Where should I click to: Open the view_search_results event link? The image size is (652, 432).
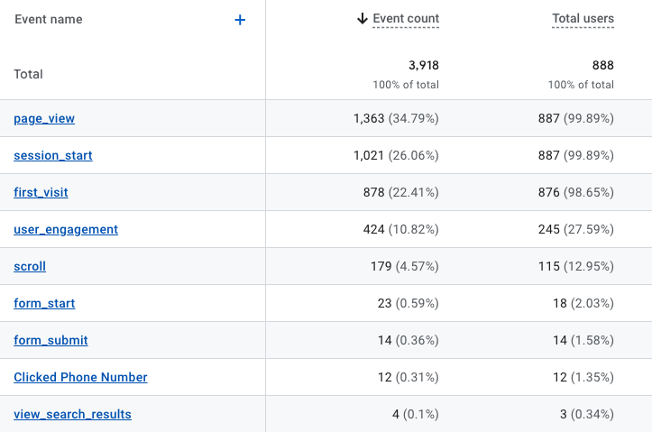pyautogui.click(x=72, y=415)
